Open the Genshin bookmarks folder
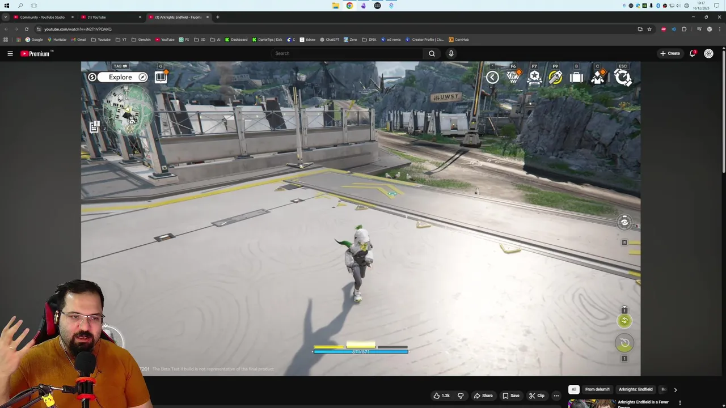This screenshot has width=726, height=408. (x=141, y=40)
